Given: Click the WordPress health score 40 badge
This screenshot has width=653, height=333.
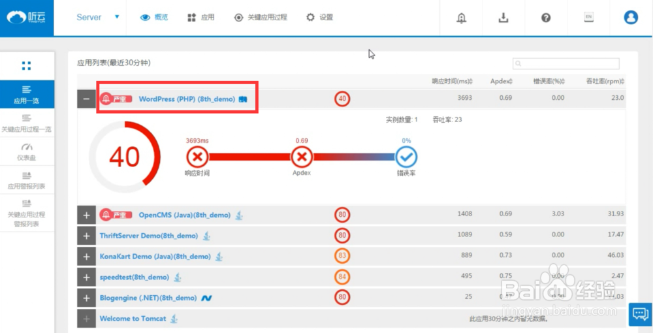Looking at the screenshot, I should click(342, 99).
